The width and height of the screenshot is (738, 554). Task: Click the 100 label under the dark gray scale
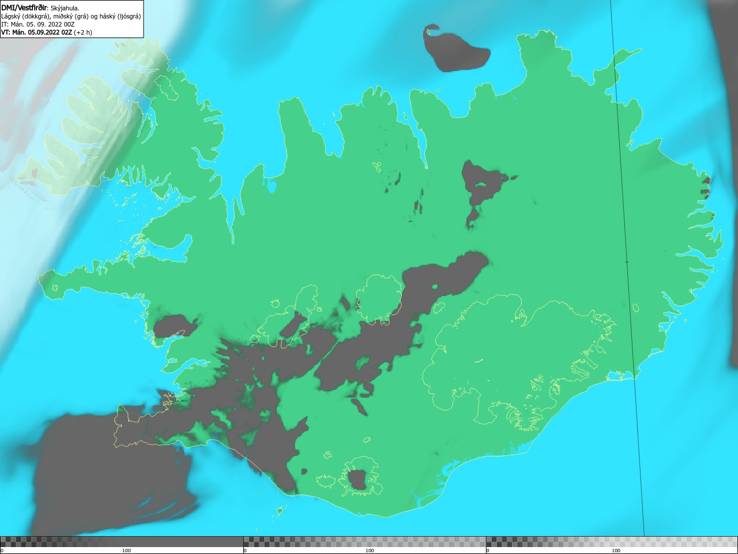coord(126,551)
